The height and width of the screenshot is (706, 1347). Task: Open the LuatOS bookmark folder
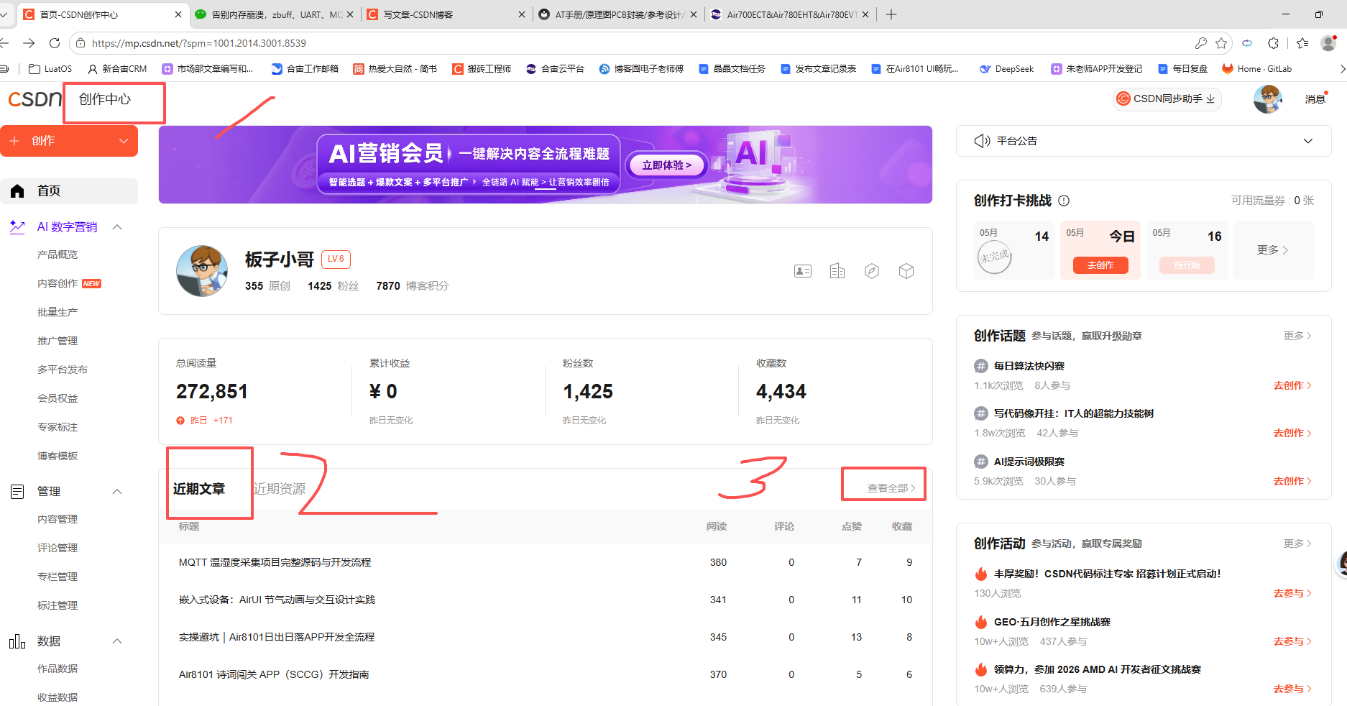pyautogui.click(x=50, y=69)
